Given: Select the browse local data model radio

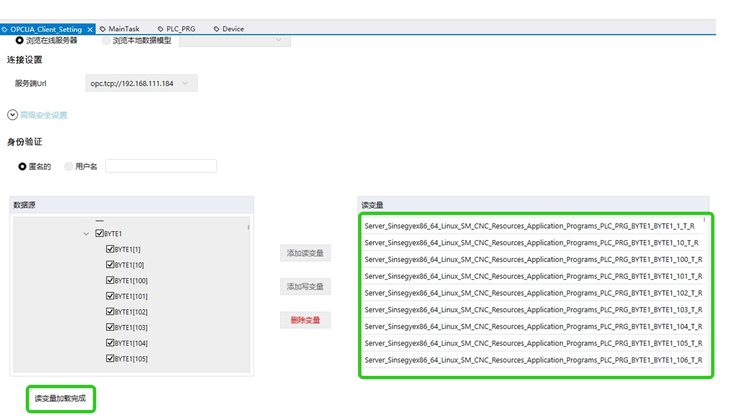Looking at the screenshot, I should point(106,40).
